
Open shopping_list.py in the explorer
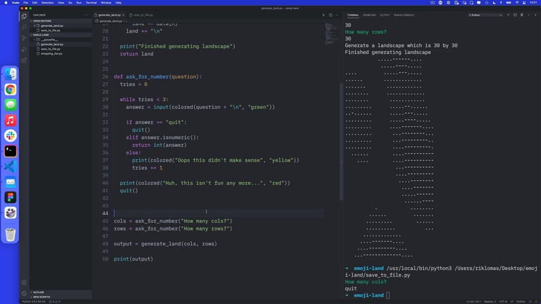(x=51, y=53)
